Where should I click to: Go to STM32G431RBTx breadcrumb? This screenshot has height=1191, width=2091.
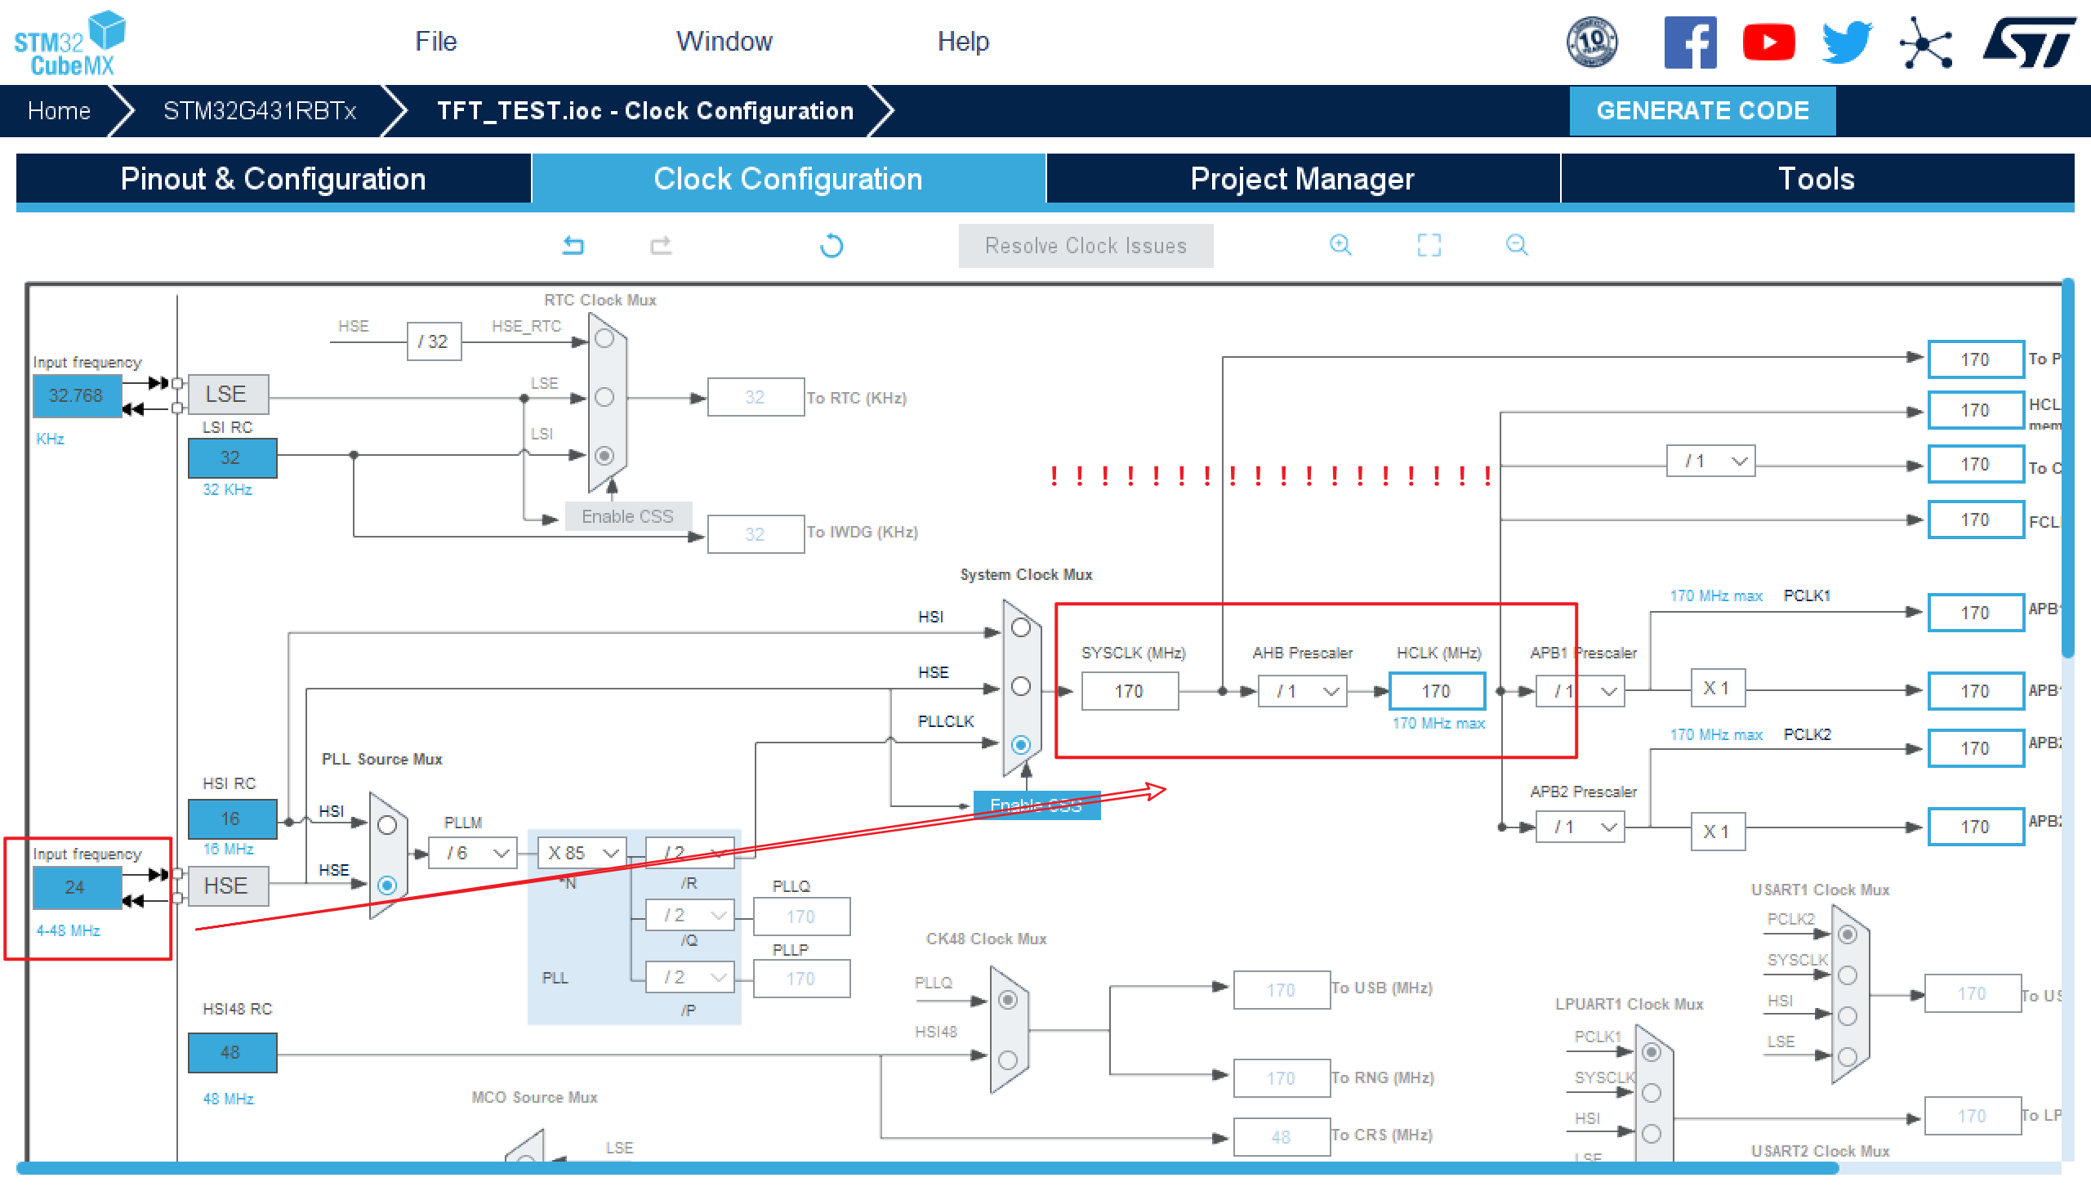point(260,110)
